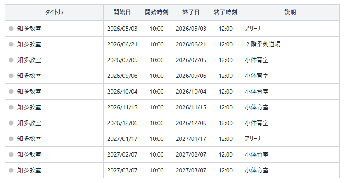Screen dimensions: 344x183
Task: Click the 開始時刻 column header
Action: (157, 12)
